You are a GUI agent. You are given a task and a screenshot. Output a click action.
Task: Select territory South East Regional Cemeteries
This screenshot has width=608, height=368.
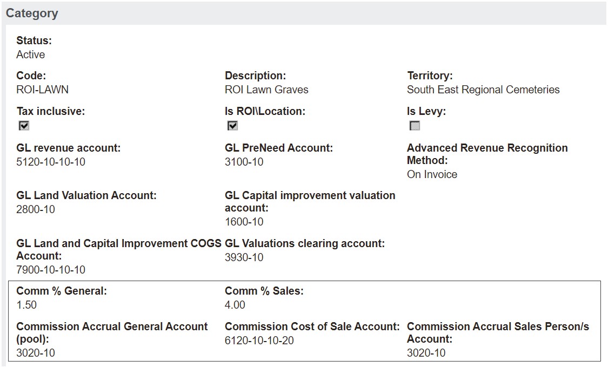tap(483, 90)
